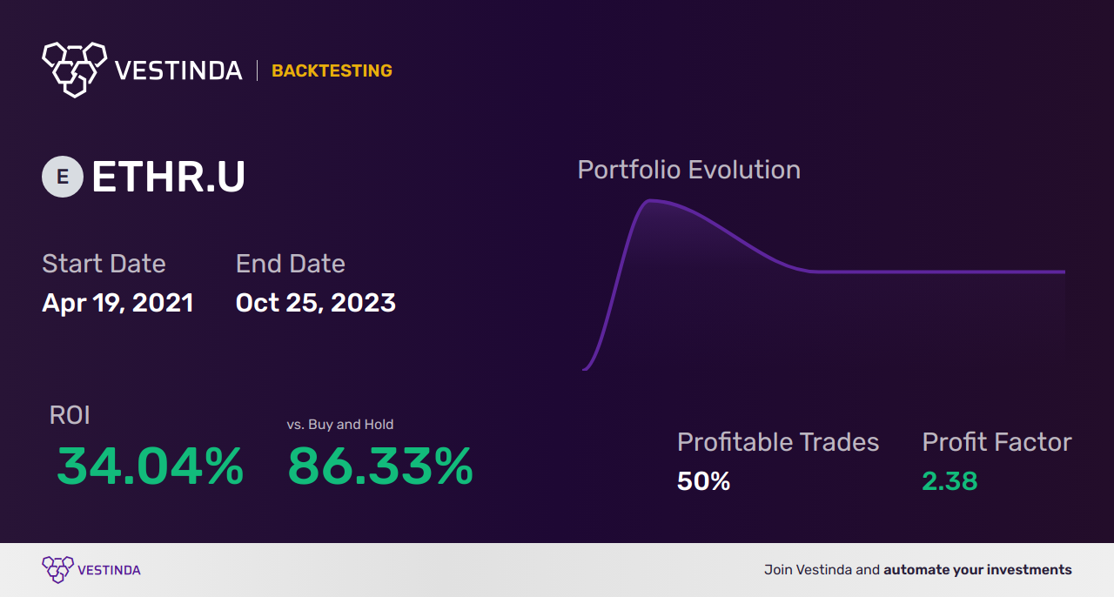The image size is (1114, 597).
Task: Select the End Date label
Action: point(291,264)
